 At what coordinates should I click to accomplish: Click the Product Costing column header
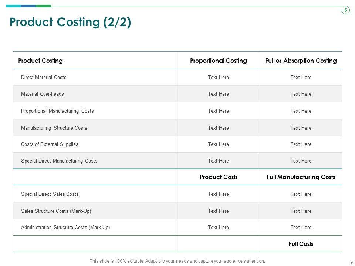point(40,61)
